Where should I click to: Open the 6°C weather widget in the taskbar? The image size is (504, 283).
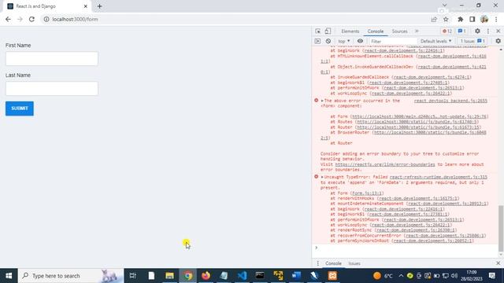click(384, 276)
